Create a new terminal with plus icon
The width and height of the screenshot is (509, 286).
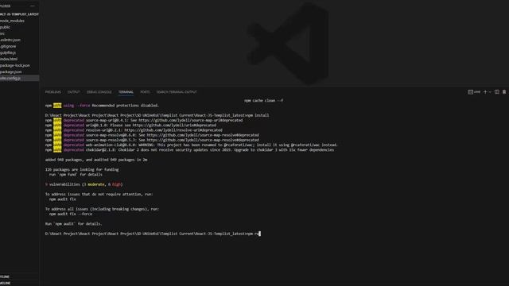[485, 92]
